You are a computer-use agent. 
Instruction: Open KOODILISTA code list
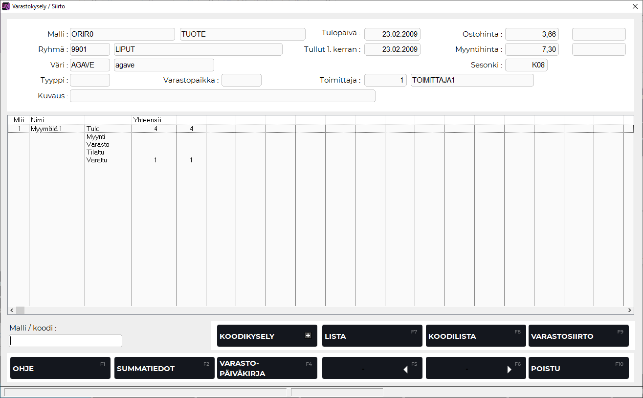click(475, 336)
